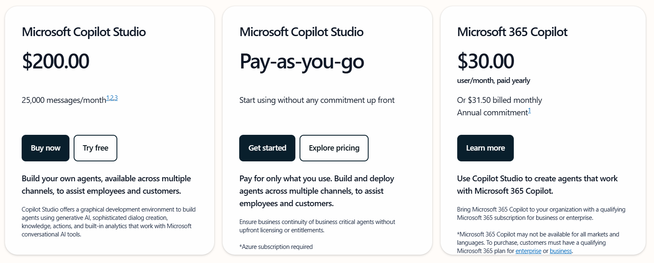The width and height of the screenshot is (654, 263).
Task: Click the Or $31.50 billed monthly text
Action: click(x=499, y=100)
